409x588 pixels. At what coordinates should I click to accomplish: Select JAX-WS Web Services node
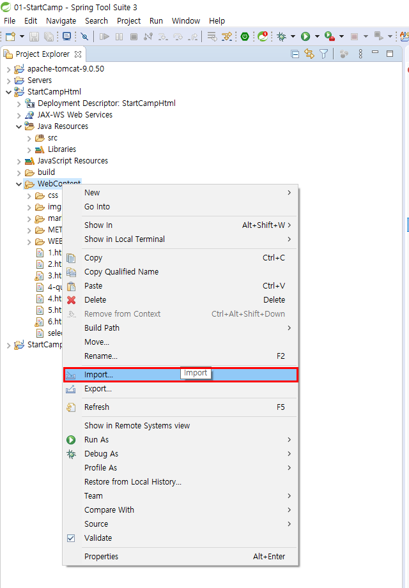click(75, 115)
